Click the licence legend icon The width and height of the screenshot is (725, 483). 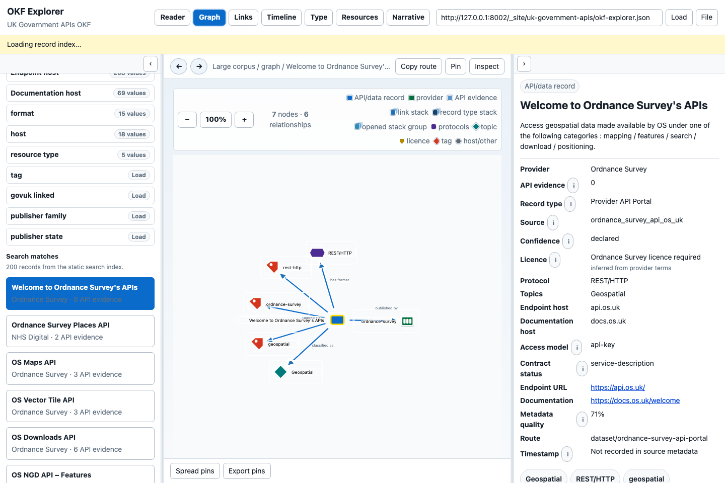point(402,141)
